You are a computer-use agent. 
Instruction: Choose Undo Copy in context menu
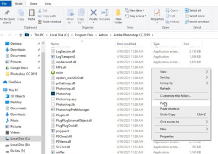181,114
